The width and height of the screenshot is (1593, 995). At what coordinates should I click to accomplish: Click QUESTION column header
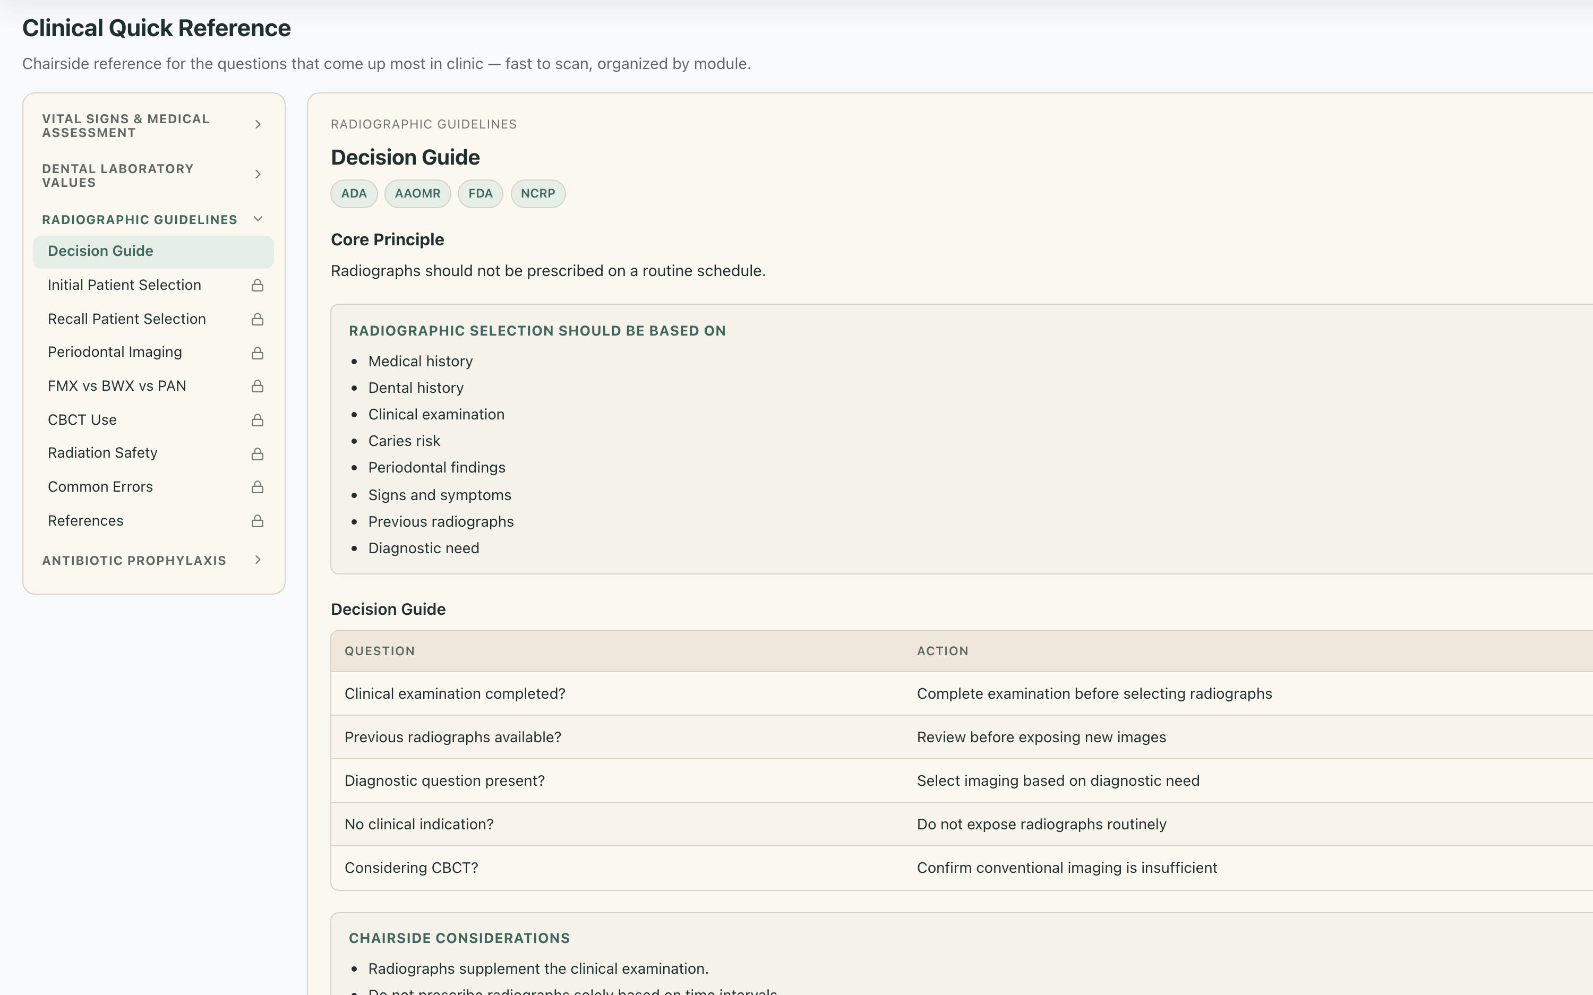380,651
